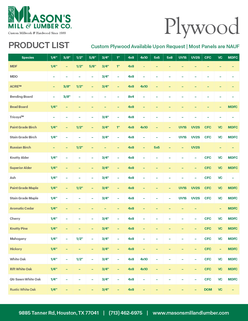Select the PRODUCT LIST heading
Viewport: 248px width, 321px height.
(x=39, y=45)
